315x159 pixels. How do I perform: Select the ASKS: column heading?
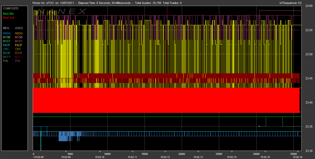coord(19,28)
